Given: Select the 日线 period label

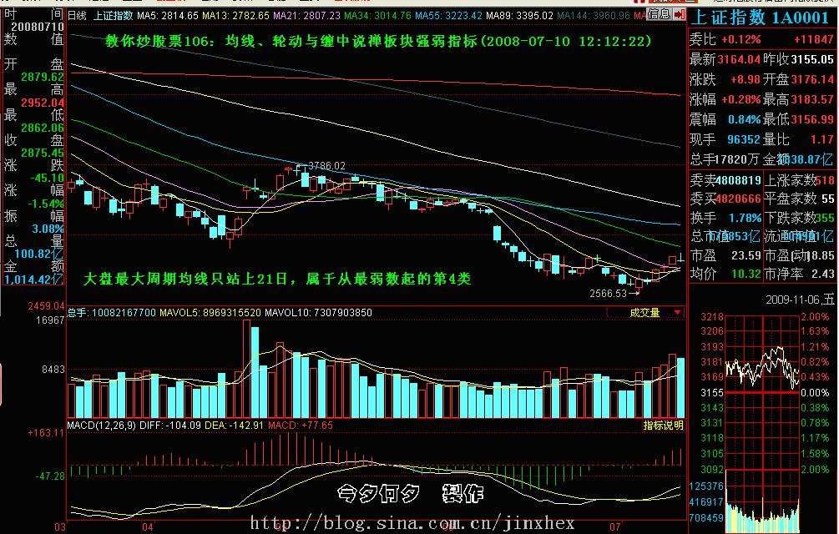Looking at the screenshot, I should [x=77, y=16].
